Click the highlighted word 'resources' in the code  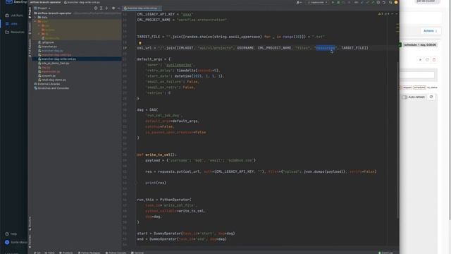pyautogui.click(x=326, y=48)
